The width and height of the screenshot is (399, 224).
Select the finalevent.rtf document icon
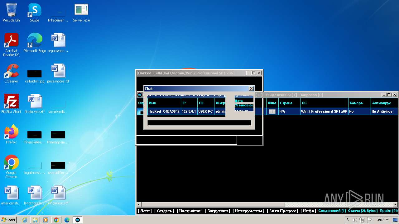(x=35, y=104)
